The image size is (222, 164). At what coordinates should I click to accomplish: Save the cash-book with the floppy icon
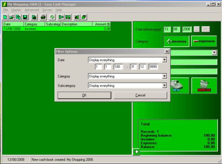pyautogui.click(x=25, y=17)
